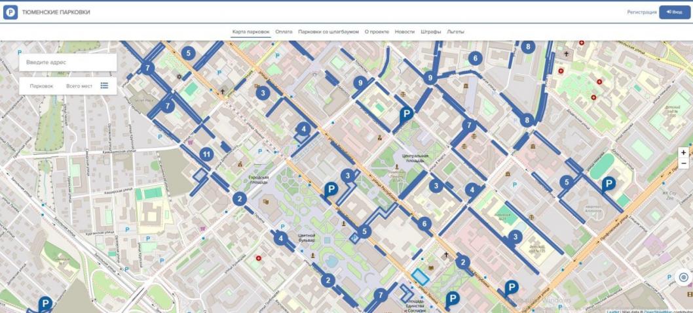This screenshot has width=693, height=313.
Task: Go to the Оплата section
Action: point(284,31)
